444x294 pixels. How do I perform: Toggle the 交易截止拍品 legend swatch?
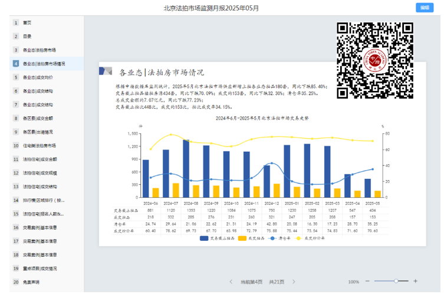[204, 239]
